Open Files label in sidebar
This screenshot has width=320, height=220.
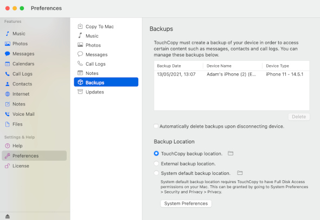17,124
